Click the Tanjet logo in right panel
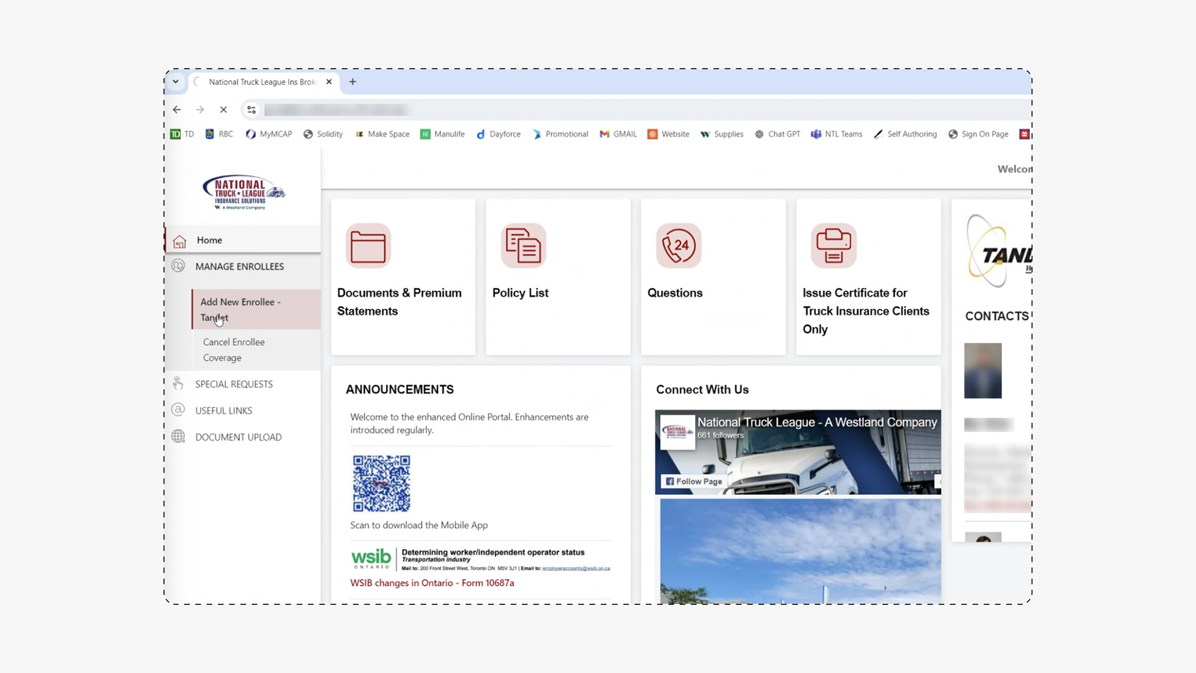Viewport: 1196px width, 673px height. [999, 251]
